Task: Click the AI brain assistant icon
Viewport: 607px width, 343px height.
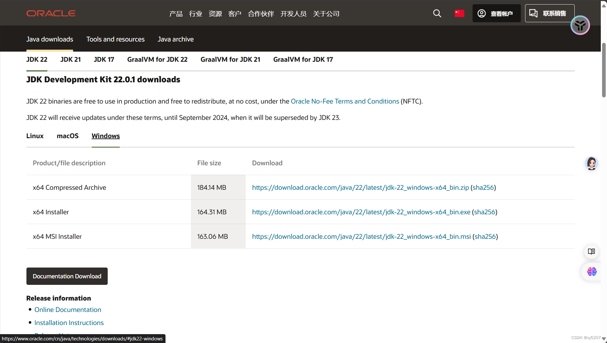Action: tap(591, 271)
